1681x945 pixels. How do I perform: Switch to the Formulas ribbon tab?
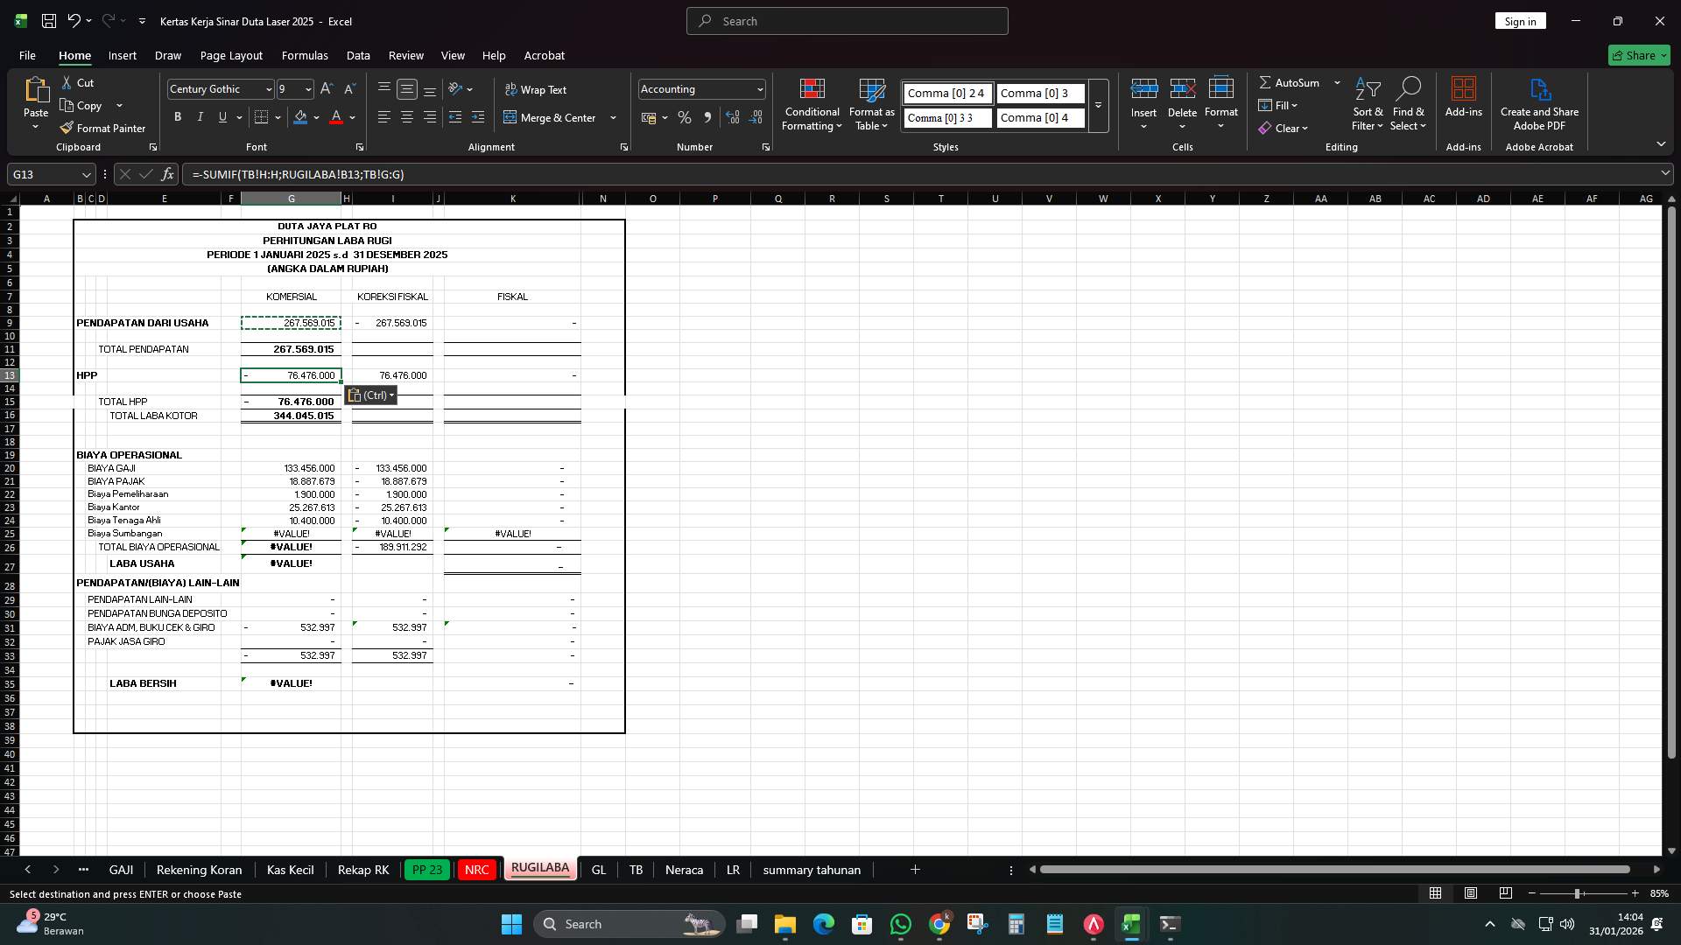(x=305, y=55)
